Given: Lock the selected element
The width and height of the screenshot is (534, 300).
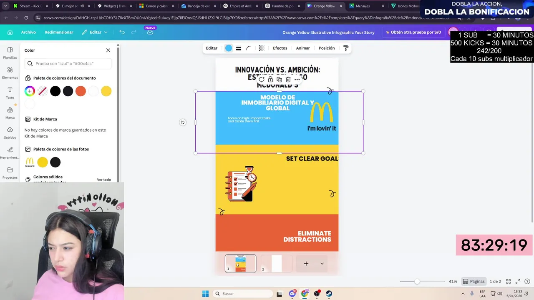Looking at the screenshot, I should (270, 79).
